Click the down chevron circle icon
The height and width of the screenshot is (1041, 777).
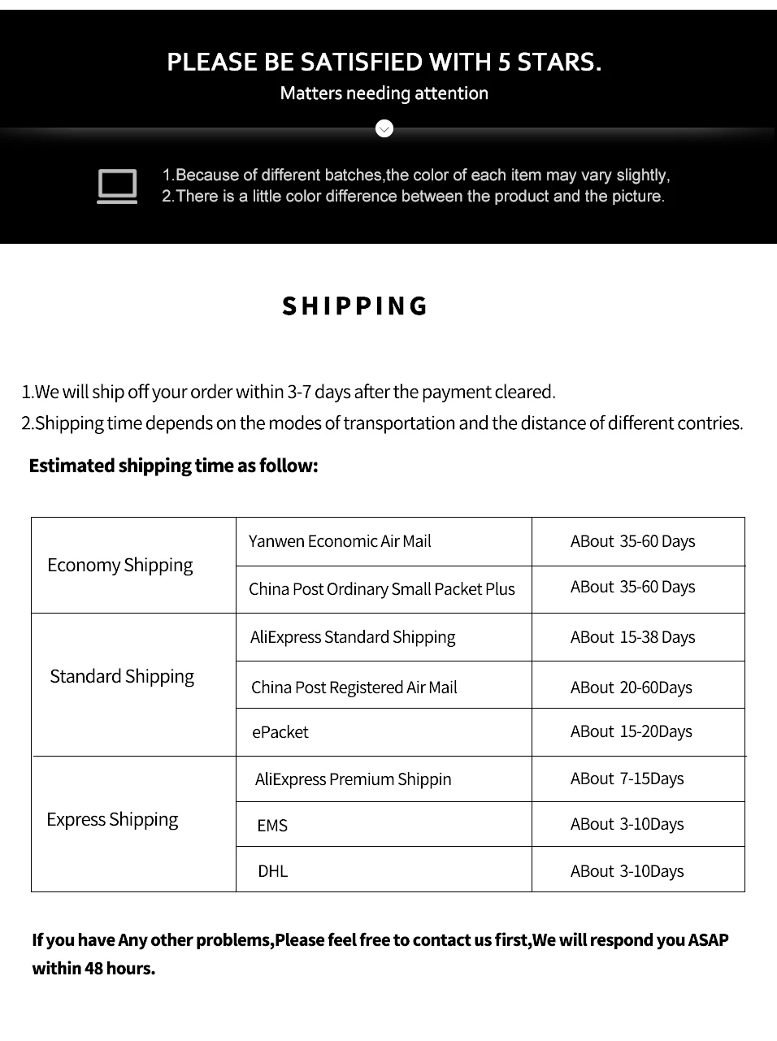[384, 128]
